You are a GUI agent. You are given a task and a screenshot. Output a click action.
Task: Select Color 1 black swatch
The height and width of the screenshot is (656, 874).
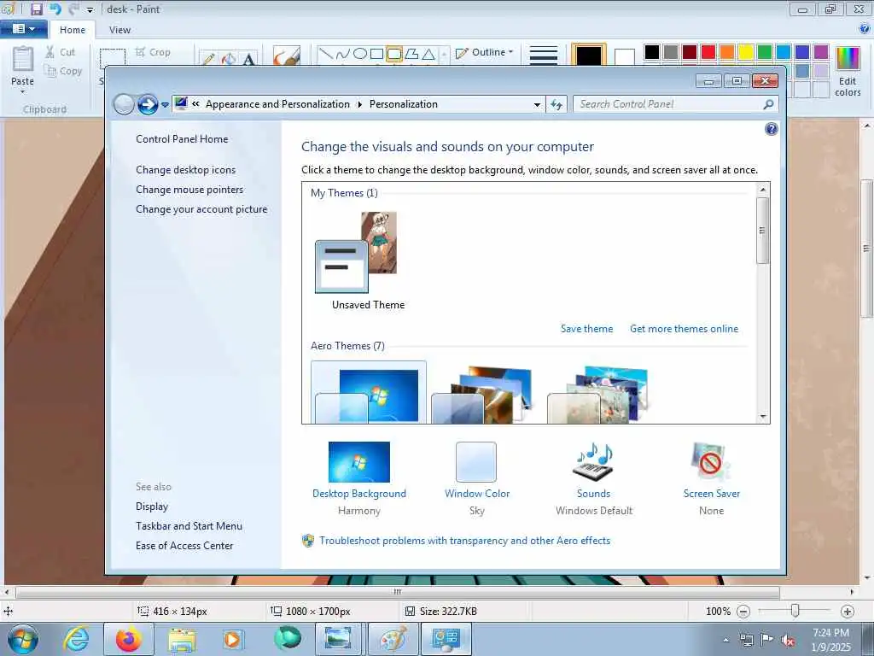pyautogui.click(x=589, y=55)
